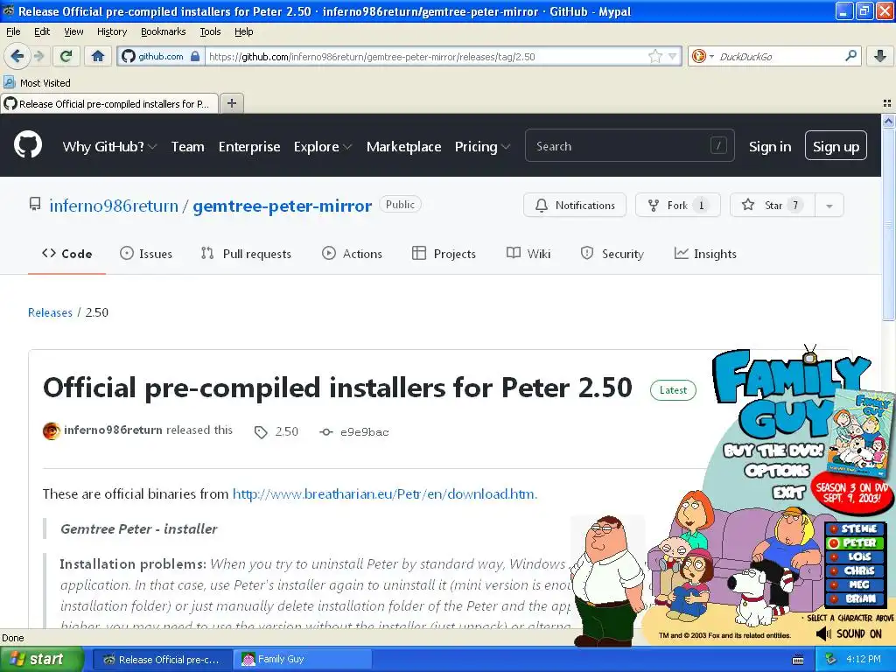Viewport: 896px width, 672px height.
Task: Bookmark this page with the star icon
Action: 654,56
